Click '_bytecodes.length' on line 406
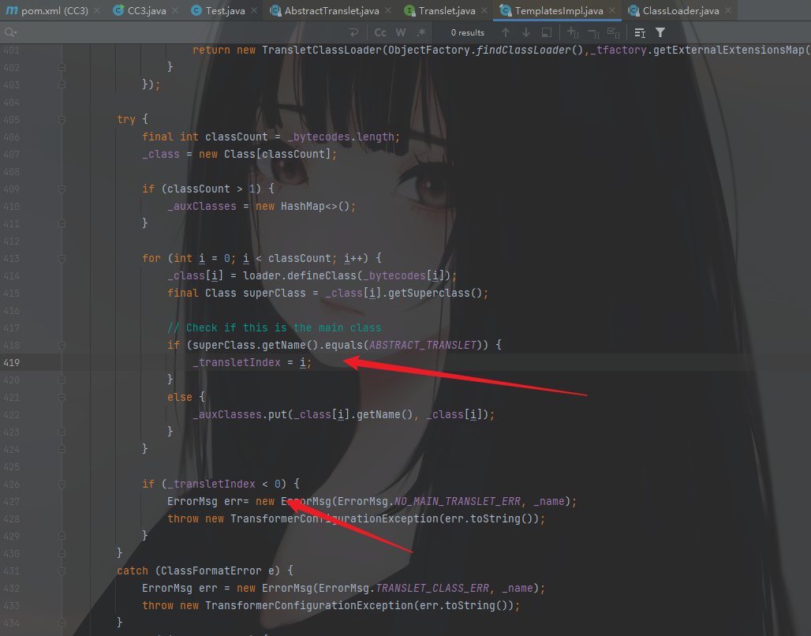Viewport: 811px width, 636px height. coord(340,137)
